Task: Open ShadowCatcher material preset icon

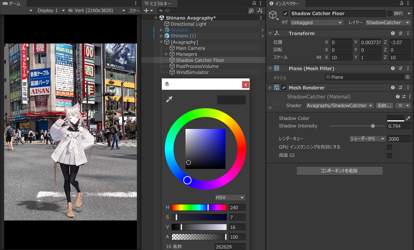Action: coord(404,97)
